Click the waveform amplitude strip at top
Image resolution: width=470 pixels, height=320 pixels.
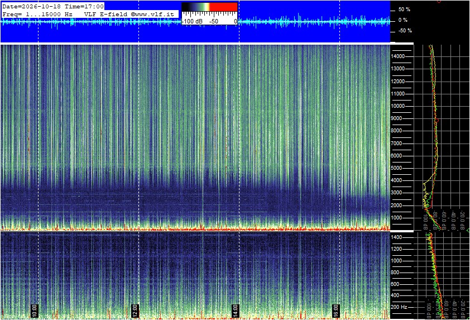[x=195, y=22]
